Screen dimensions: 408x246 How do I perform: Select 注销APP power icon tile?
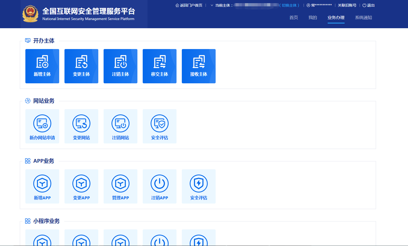coord(159,186)
